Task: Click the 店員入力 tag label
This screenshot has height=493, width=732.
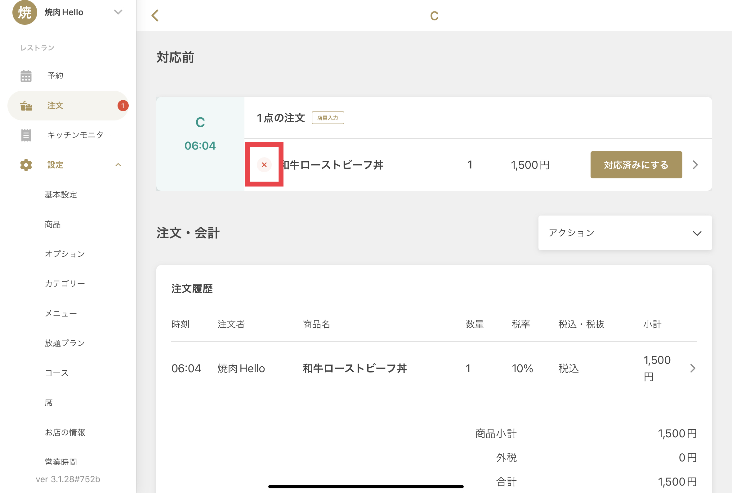Action: [328, 118]
